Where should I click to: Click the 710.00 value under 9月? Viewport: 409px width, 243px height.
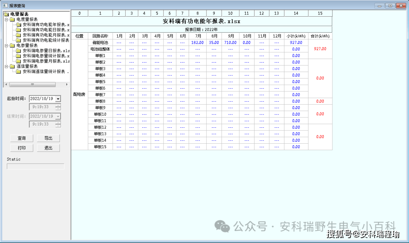click(x=230, y=42)
